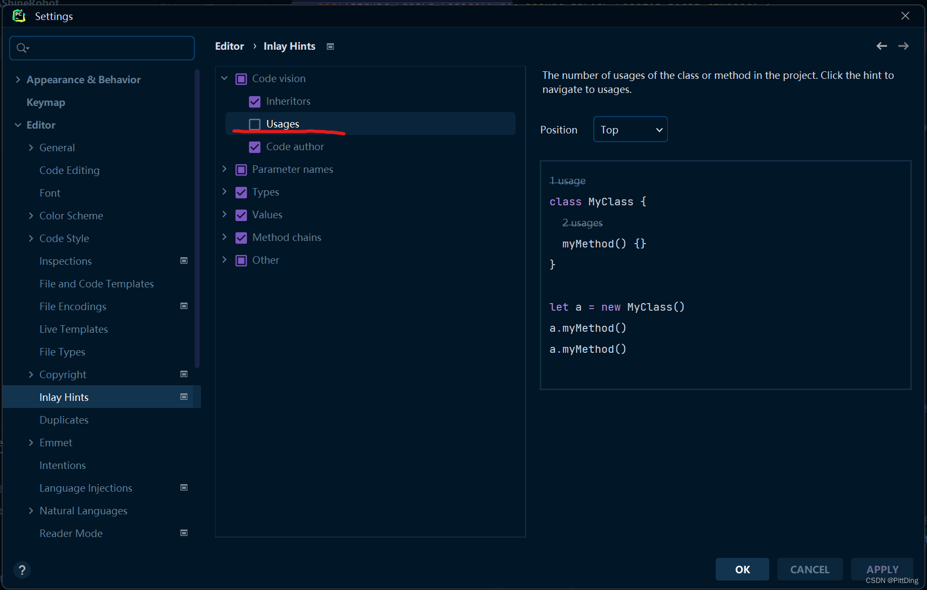Open Intentions settings page
Screen dimensions: 927x590
(x=63, y=465)
